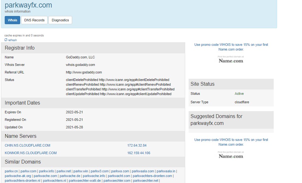Click the Similar Domains section header
Viewport: 302px width, 183px height.
coord(93,162)
